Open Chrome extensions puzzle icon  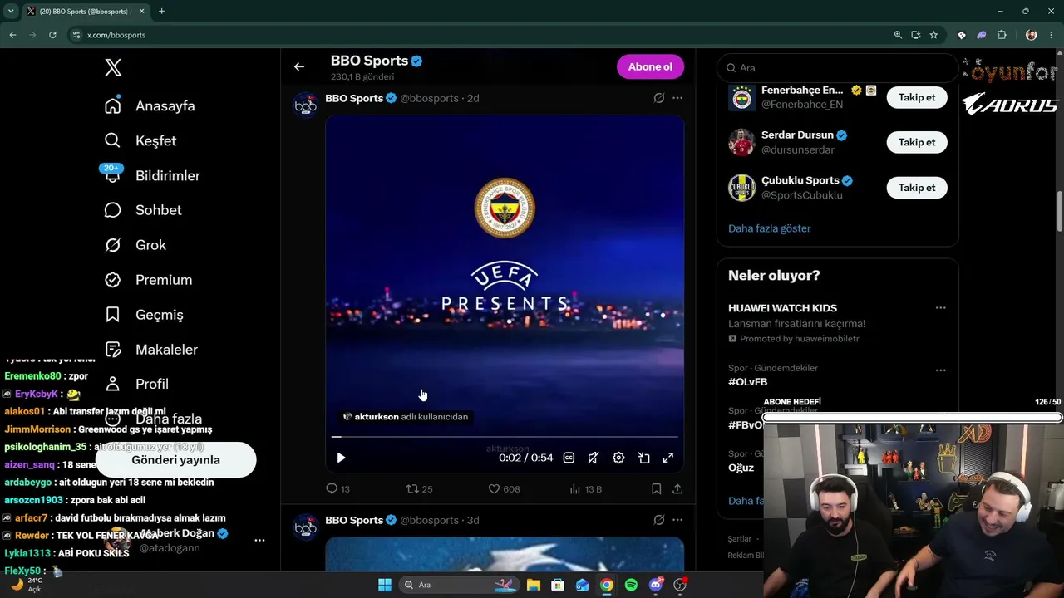[x=1001, y=35]
